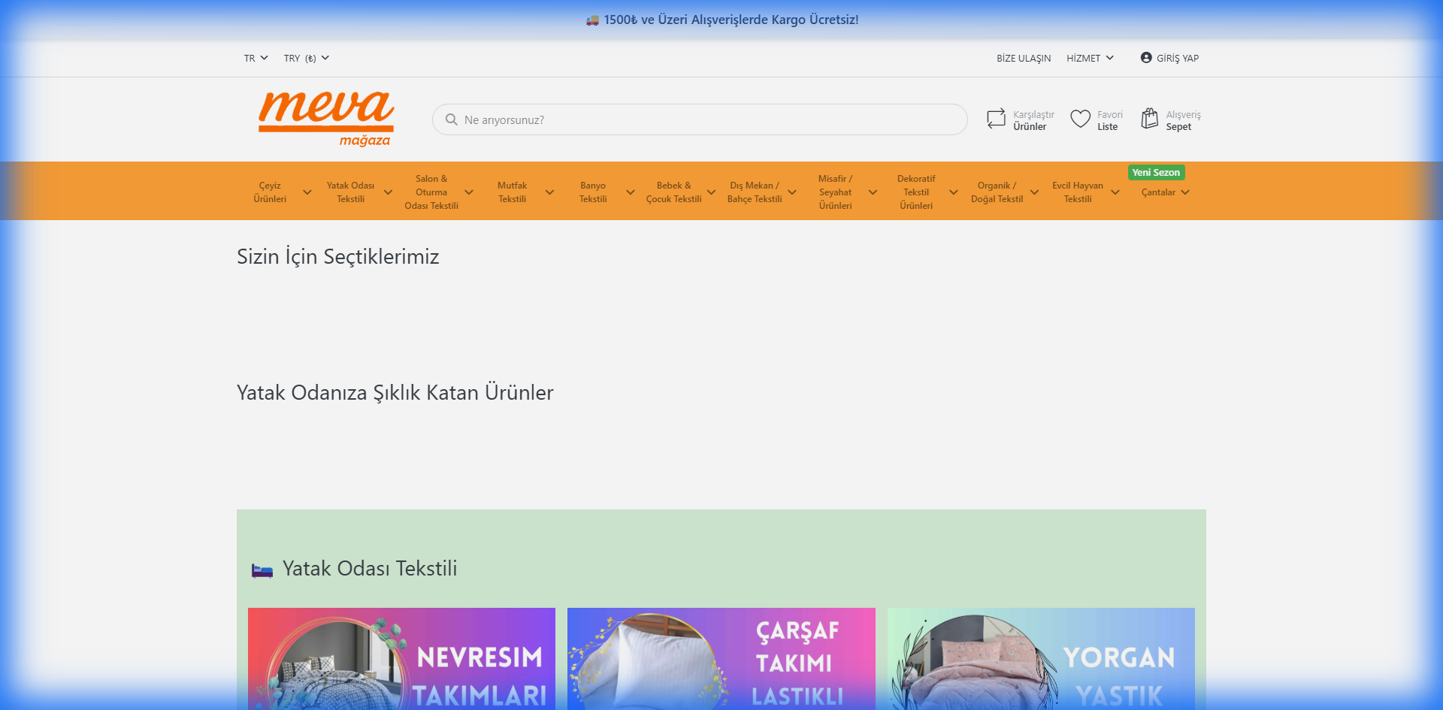Expand the HİZMET dropdown
The height and width of the screenshot is (710, 1443).
[1089, 58]
